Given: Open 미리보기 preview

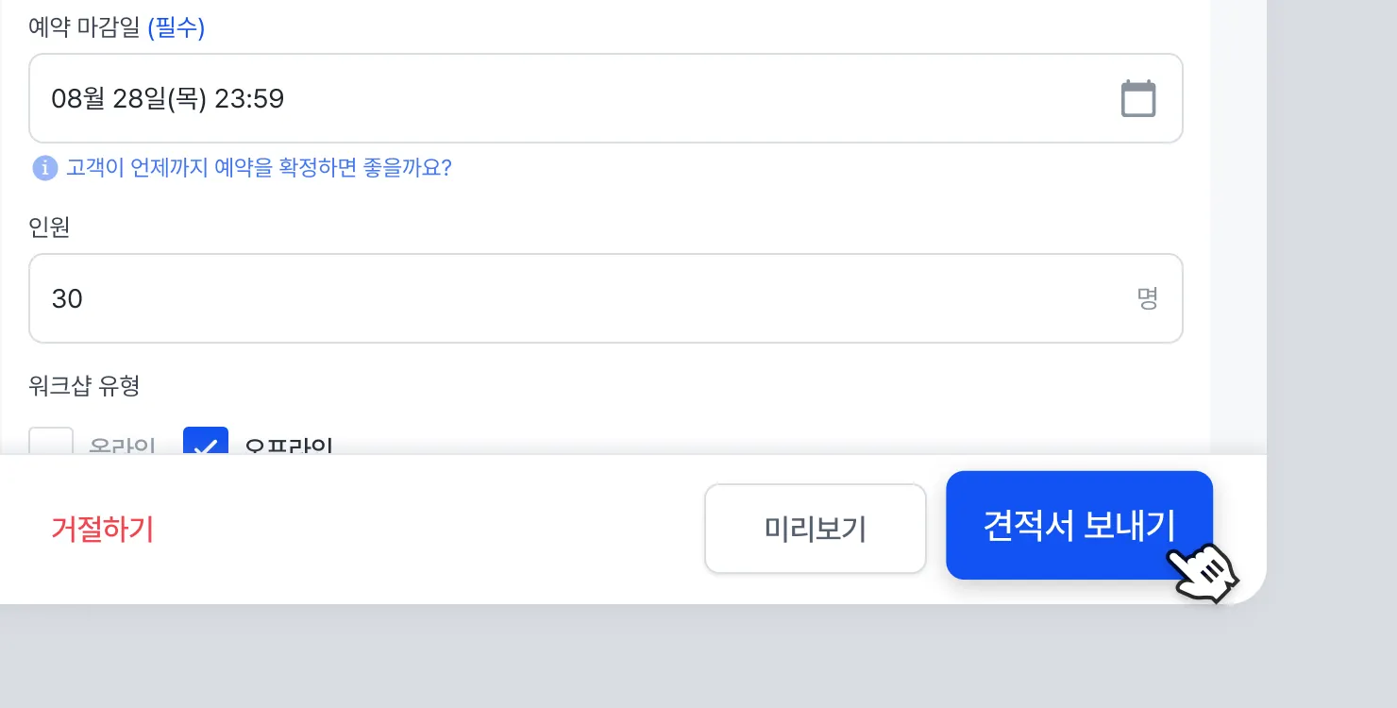Looking at the screenshot, I should pyautogui.click(x=815, y=529).
